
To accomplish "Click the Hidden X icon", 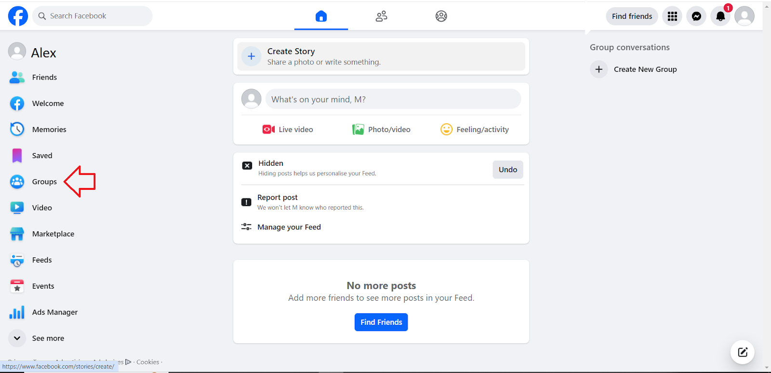I will [x=247, y=165].
